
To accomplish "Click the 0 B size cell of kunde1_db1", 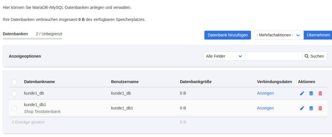I will tap(183, 108).
